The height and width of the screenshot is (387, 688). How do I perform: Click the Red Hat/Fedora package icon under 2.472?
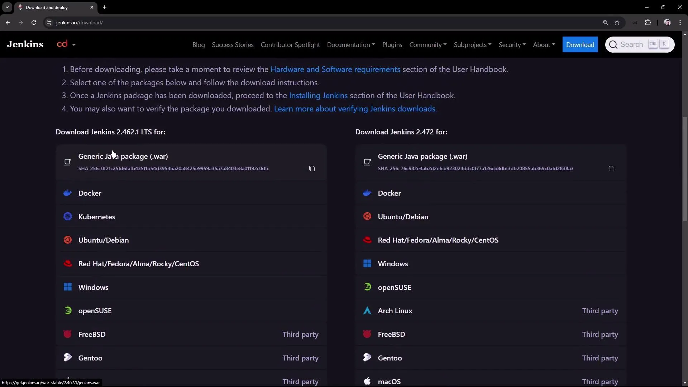(x=367, y=240)
